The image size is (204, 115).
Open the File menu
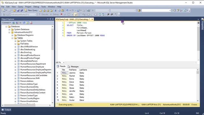[3, 7]
